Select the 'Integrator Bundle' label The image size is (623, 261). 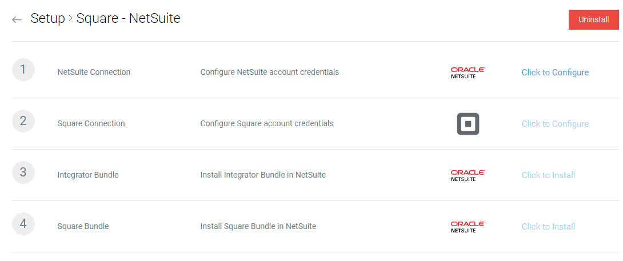(88, 175)
